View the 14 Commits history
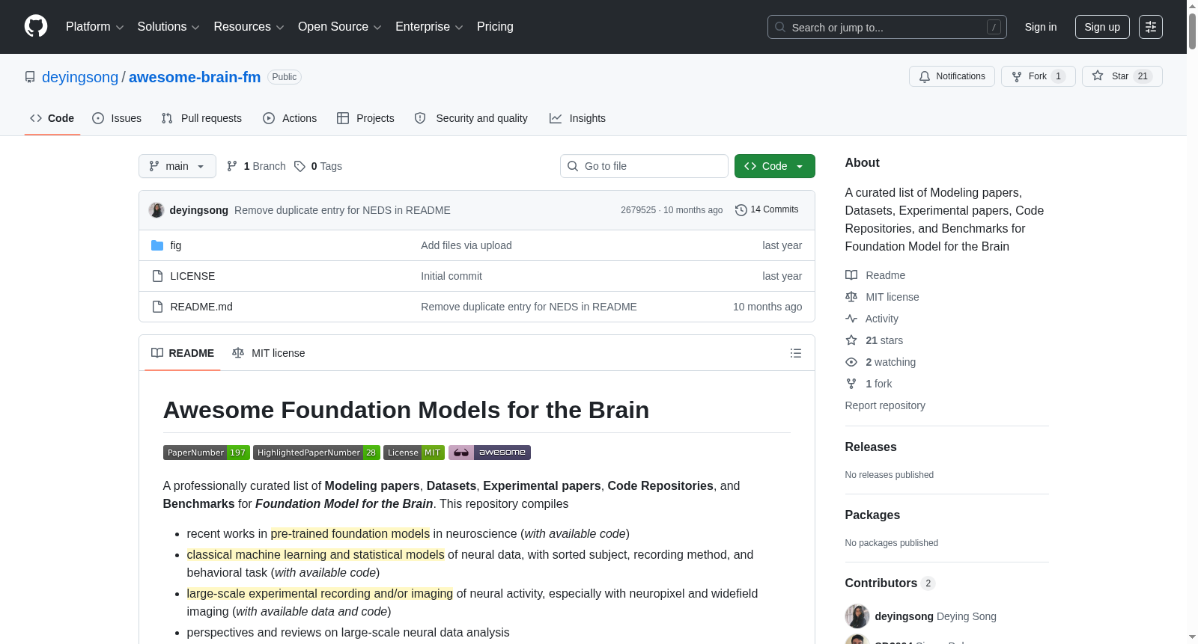 click(767, 210)
